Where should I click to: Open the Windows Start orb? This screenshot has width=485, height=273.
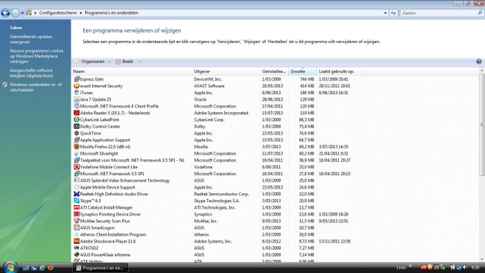[x=10, y=267]
